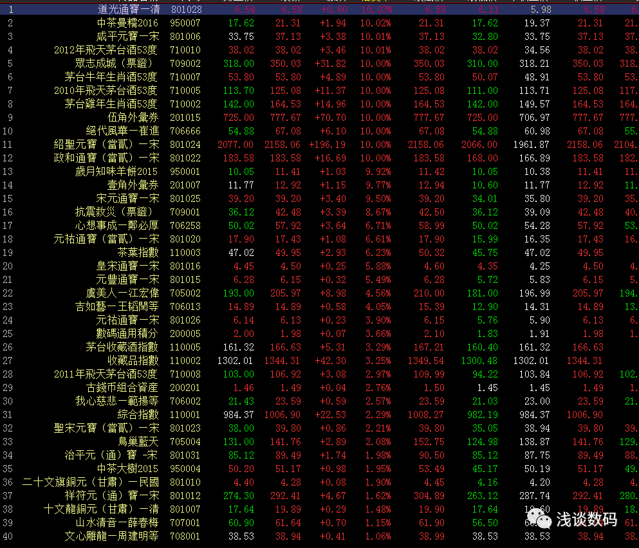Select the 1349.54 high price cell
639x548 pixels.
pos(426,361)
